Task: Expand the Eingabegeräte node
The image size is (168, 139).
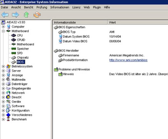Action: pos(3,88)
